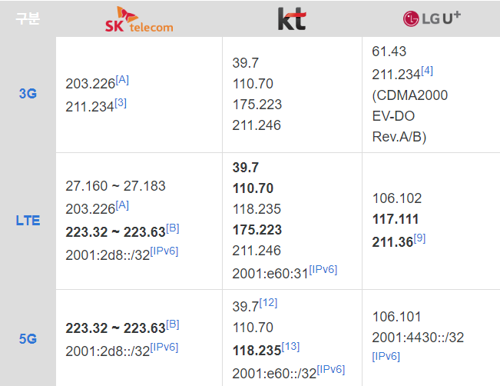Open the 5G row header link
Screen dimensions: 500x386
28,338
